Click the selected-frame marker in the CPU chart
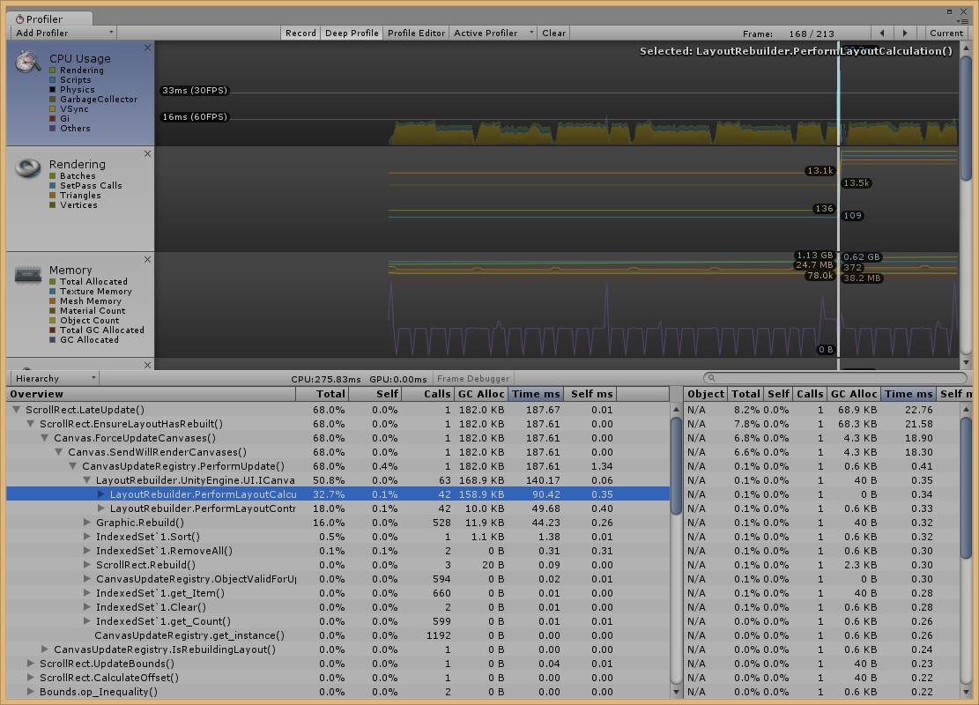979x705 pixels. tap(839, 93)
